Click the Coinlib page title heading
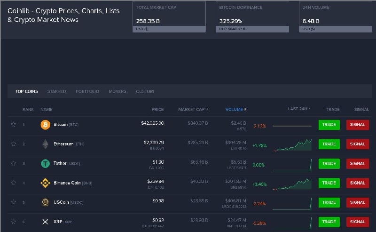The width and height of the screenshot is (376, 232). point(63,15)
